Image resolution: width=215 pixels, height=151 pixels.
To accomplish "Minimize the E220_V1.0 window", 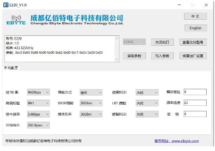I will point(180,5).
